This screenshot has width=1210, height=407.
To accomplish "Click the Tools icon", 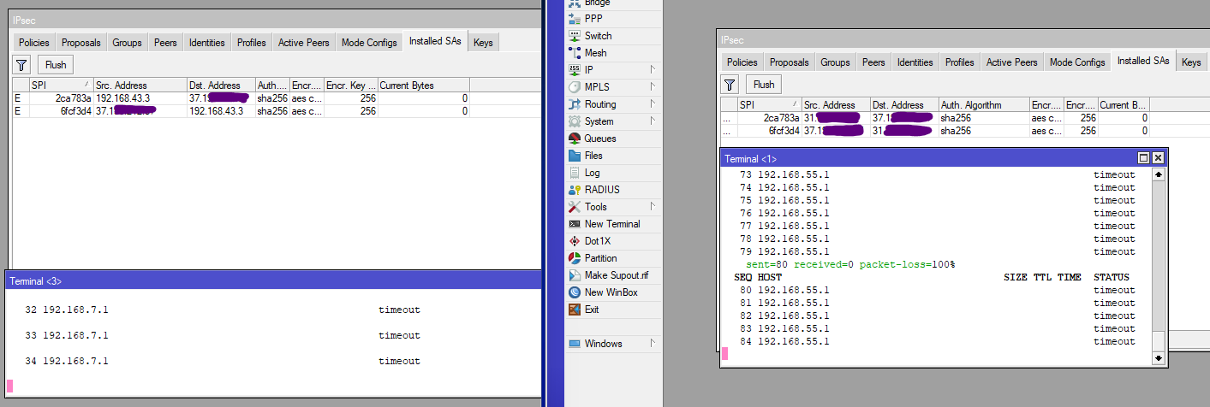I will tap(575, 207).
